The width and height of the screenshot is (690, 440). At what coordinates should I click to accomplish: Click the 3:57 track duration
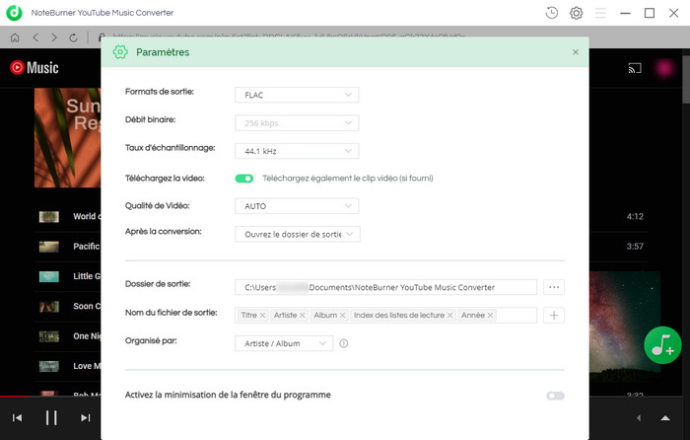point(635,247)
